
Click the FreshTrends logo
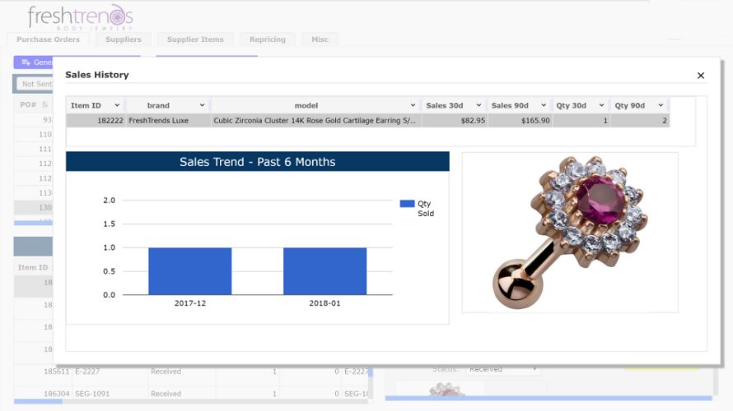(x=80, y=16)
